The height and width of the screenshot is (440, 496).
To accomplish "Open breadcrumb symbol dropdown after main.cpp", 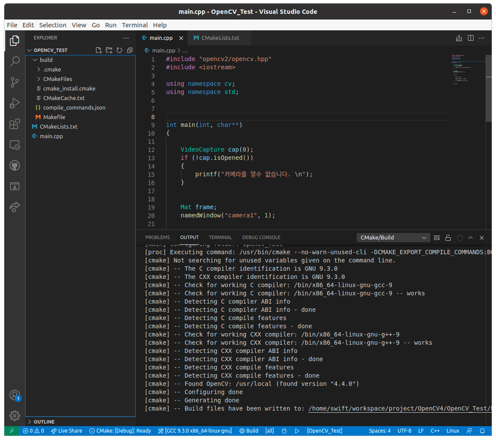I will coord(185,50).
